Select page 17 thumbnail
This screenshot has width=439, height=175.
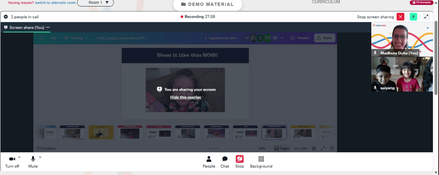[159, 132]
